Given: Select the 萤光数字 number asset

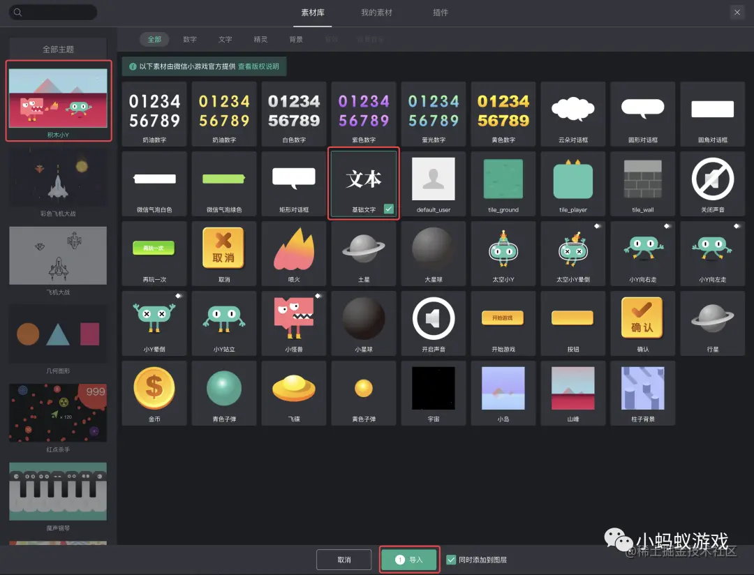Looking at the screenshot, I should [x=434, y=114].
